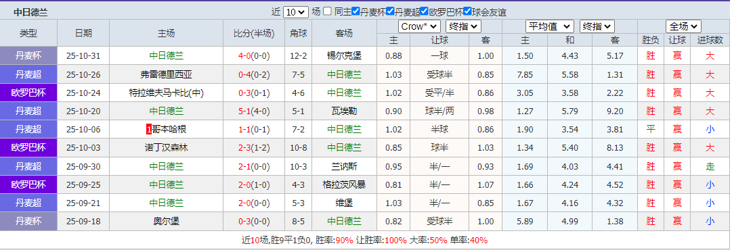This screenshot has height=250, width=732.
Task: Click 丹麦杯 type cell for 25-09-18
Action: coord(28,221)
